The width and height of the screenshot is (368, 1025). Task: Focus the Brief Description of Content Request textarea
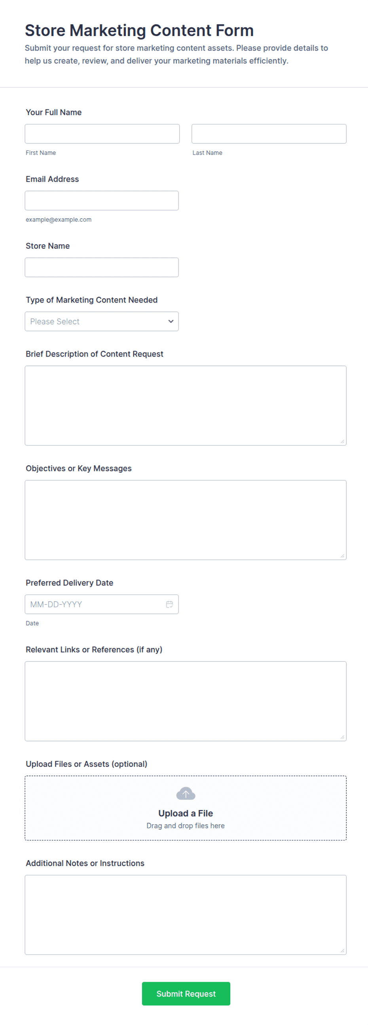pos(186,406)
